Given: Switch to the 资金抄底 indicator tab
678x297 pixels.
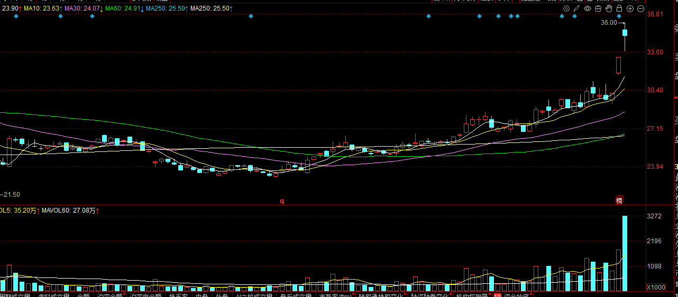Looking at the screenshot, I should pos(516,296).
